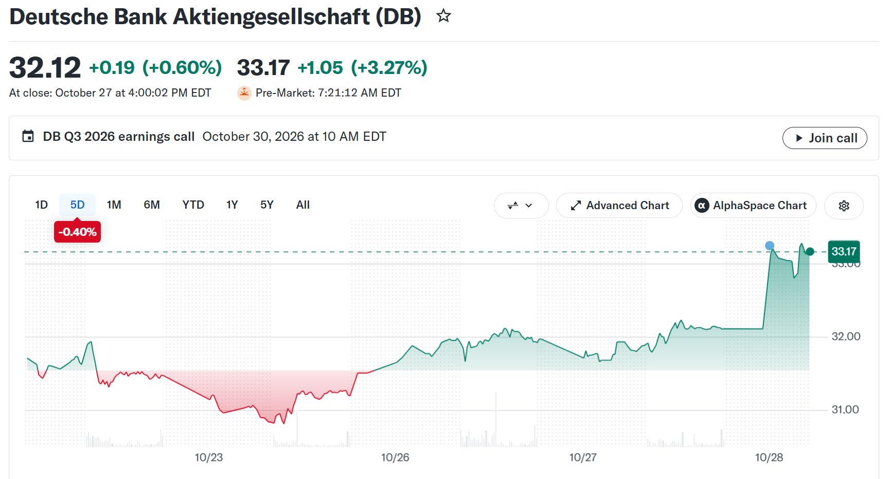Click the 32.00 price axis label

pos(846,336)
